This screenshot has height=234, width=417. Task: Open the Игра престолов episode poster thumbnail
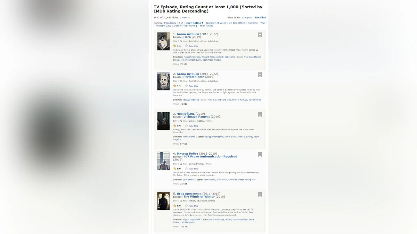click(x=163, y=201)
